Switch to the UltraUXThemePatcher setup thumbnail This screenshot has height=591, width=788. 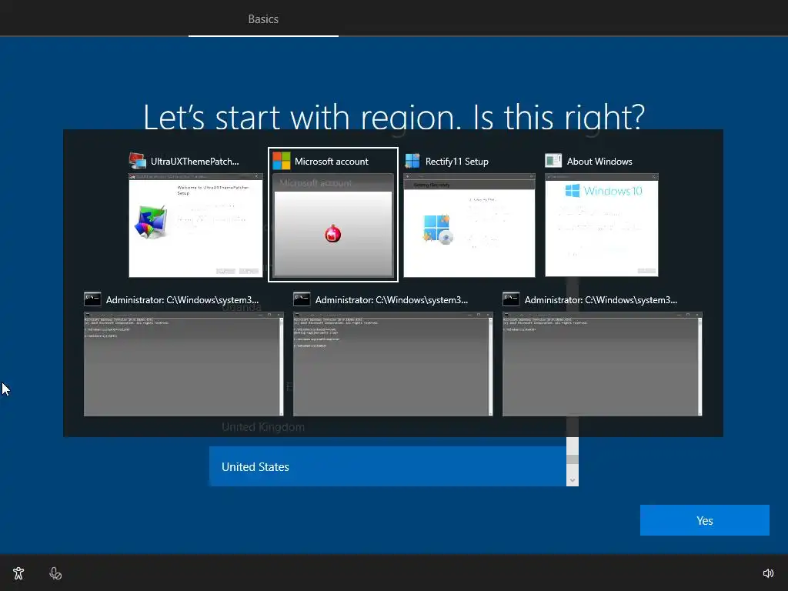tap(195, 225)
